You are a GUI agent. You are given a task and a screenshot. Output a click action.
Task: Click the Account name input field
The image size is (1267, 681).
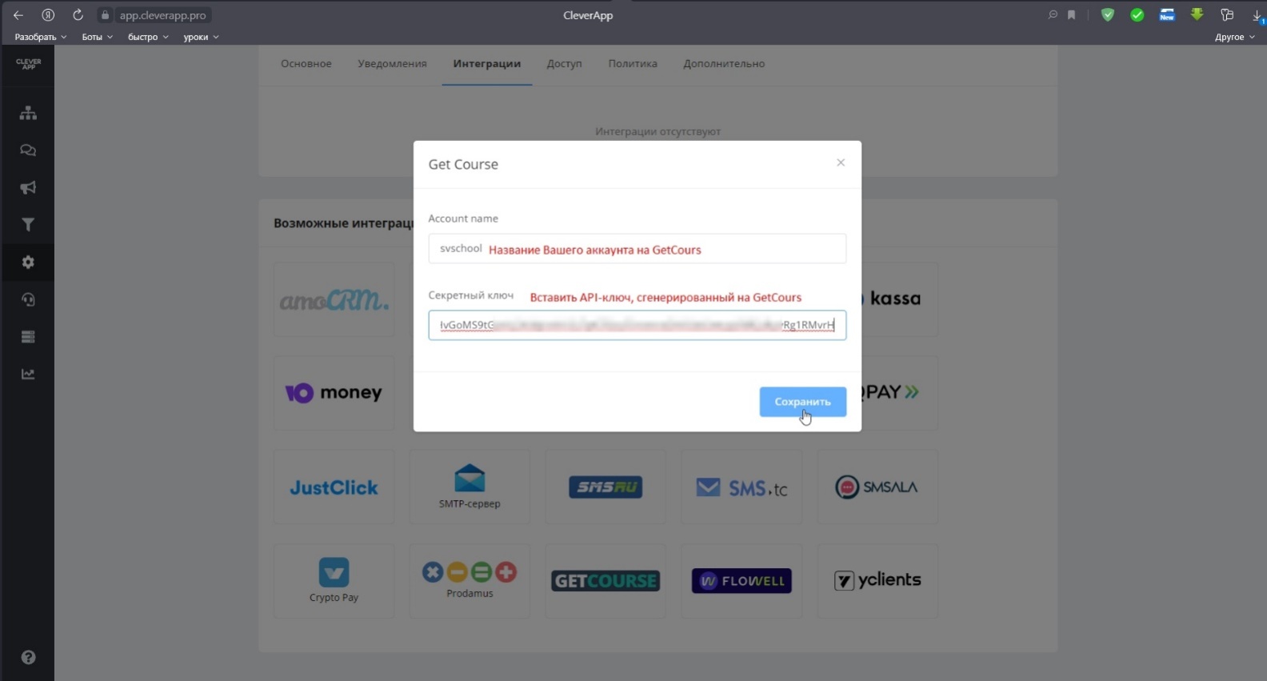tap(637, 249)
